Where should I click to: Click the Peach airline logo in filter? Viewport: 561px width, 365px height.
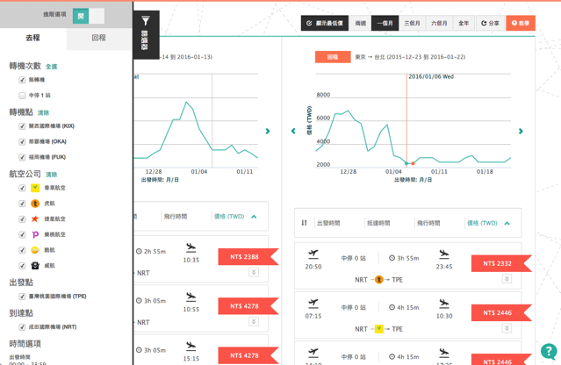[x=35, y=235]
